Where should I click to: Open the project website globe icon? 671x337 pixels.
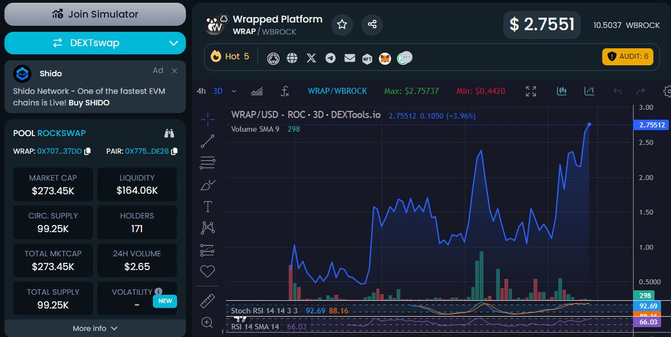click(x=292, y=58)
